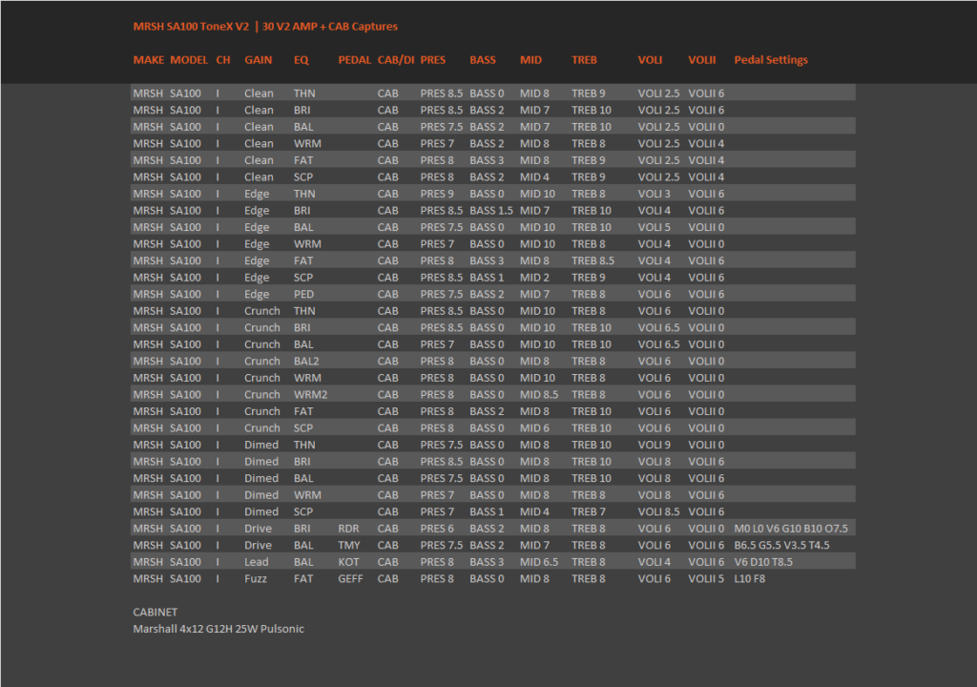Select the VOLII column header
Screen dimensions: 977x687
pyautogui.click(x=701, y=60)
